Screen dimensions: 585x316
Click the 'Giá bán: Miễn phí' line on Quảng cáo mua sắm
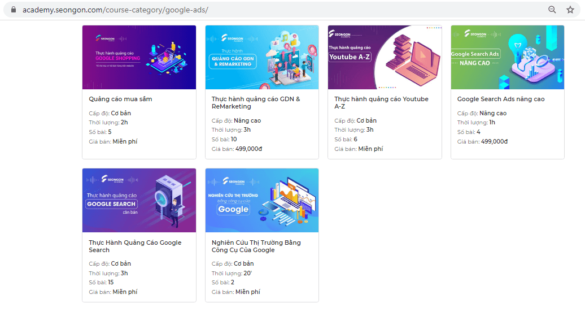click(113, 141)
